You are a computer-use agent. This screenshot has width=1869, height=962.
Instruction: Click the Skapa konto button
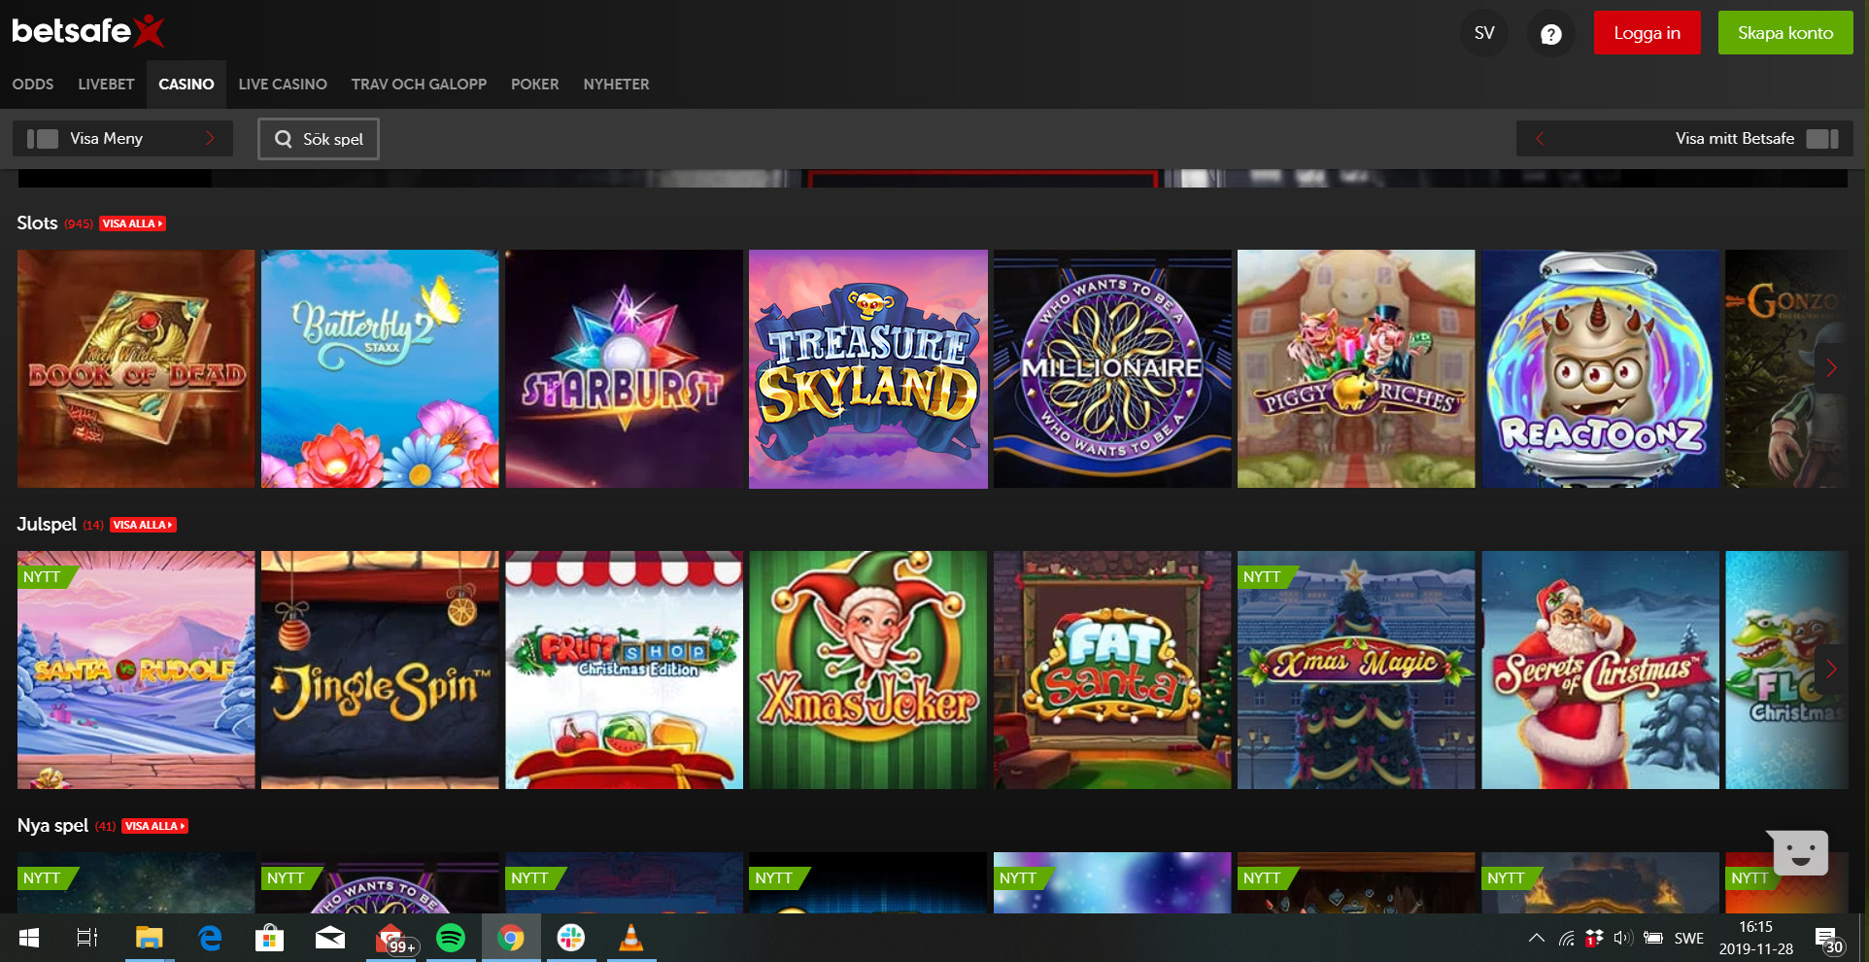tap(1785, 33)
